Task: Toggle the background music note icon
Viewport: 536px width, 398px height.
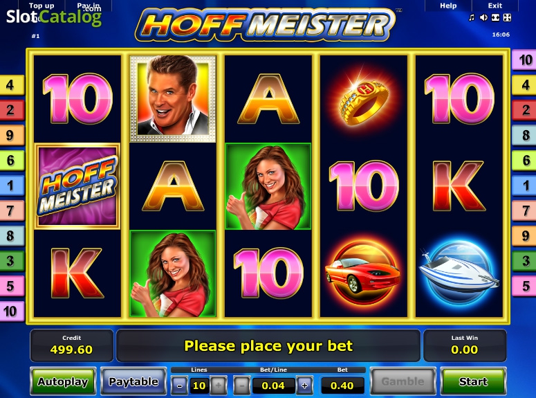Action: (x=472, y=17)
